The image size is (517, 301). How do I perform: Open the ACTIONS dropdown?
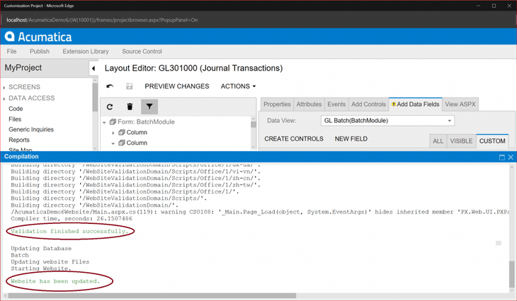point(238,86)
